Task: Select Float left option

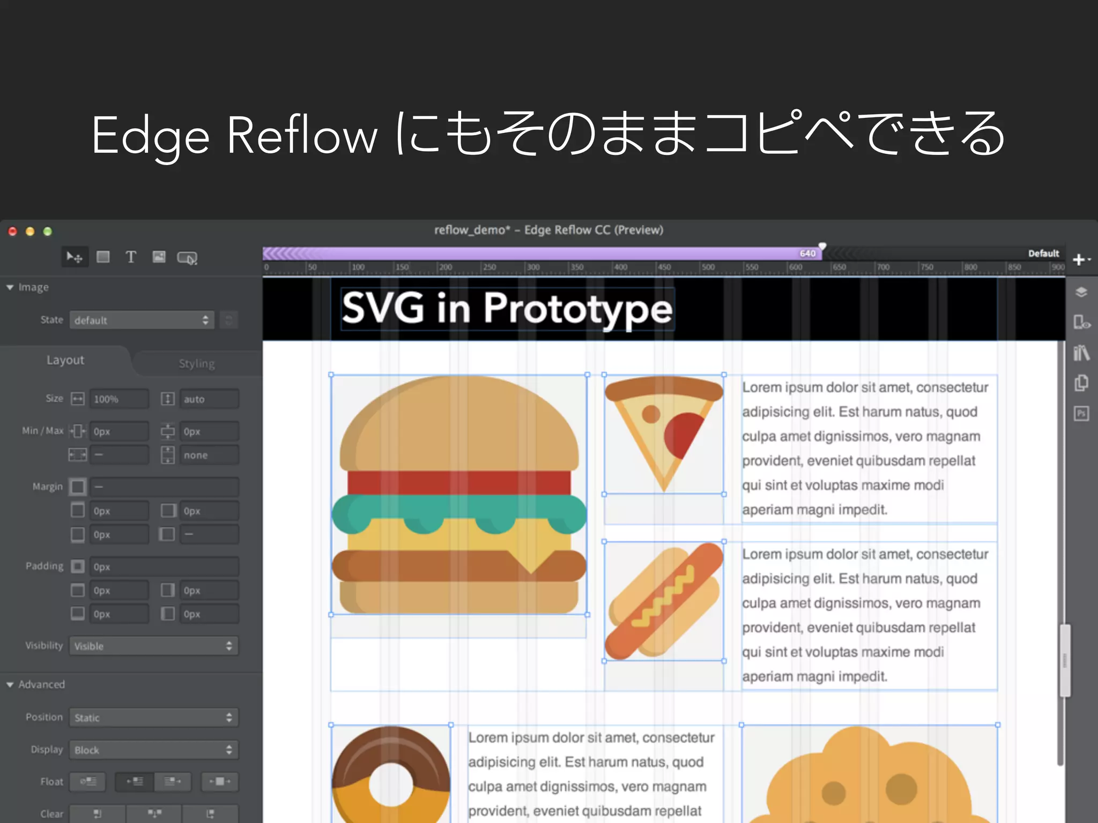Action: tap(135, 782)
